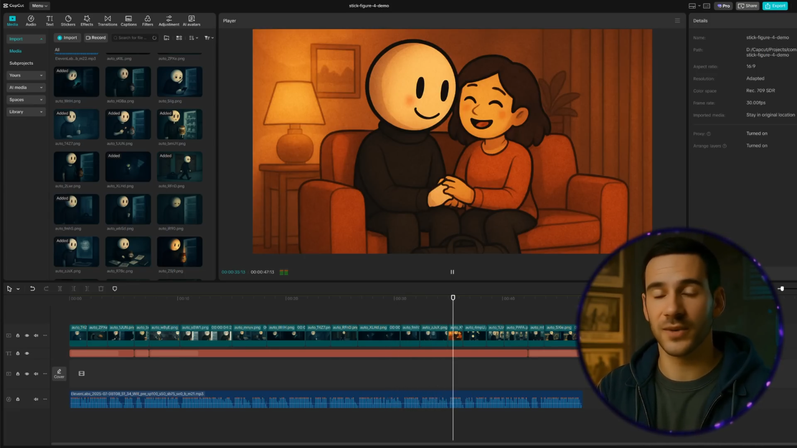The image size is (797, 448).
Task: Open the Effects tab
Action: pyautogui.click(x=87, y=21)
